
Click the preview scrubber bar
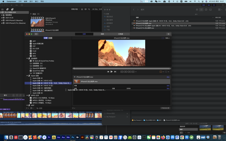point(122,68)
